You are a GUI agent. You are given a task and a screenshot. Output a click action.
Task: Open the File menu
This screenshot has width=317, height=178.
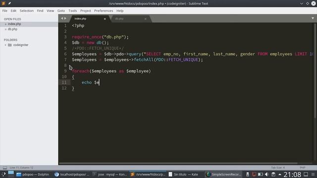pos(5,11)
